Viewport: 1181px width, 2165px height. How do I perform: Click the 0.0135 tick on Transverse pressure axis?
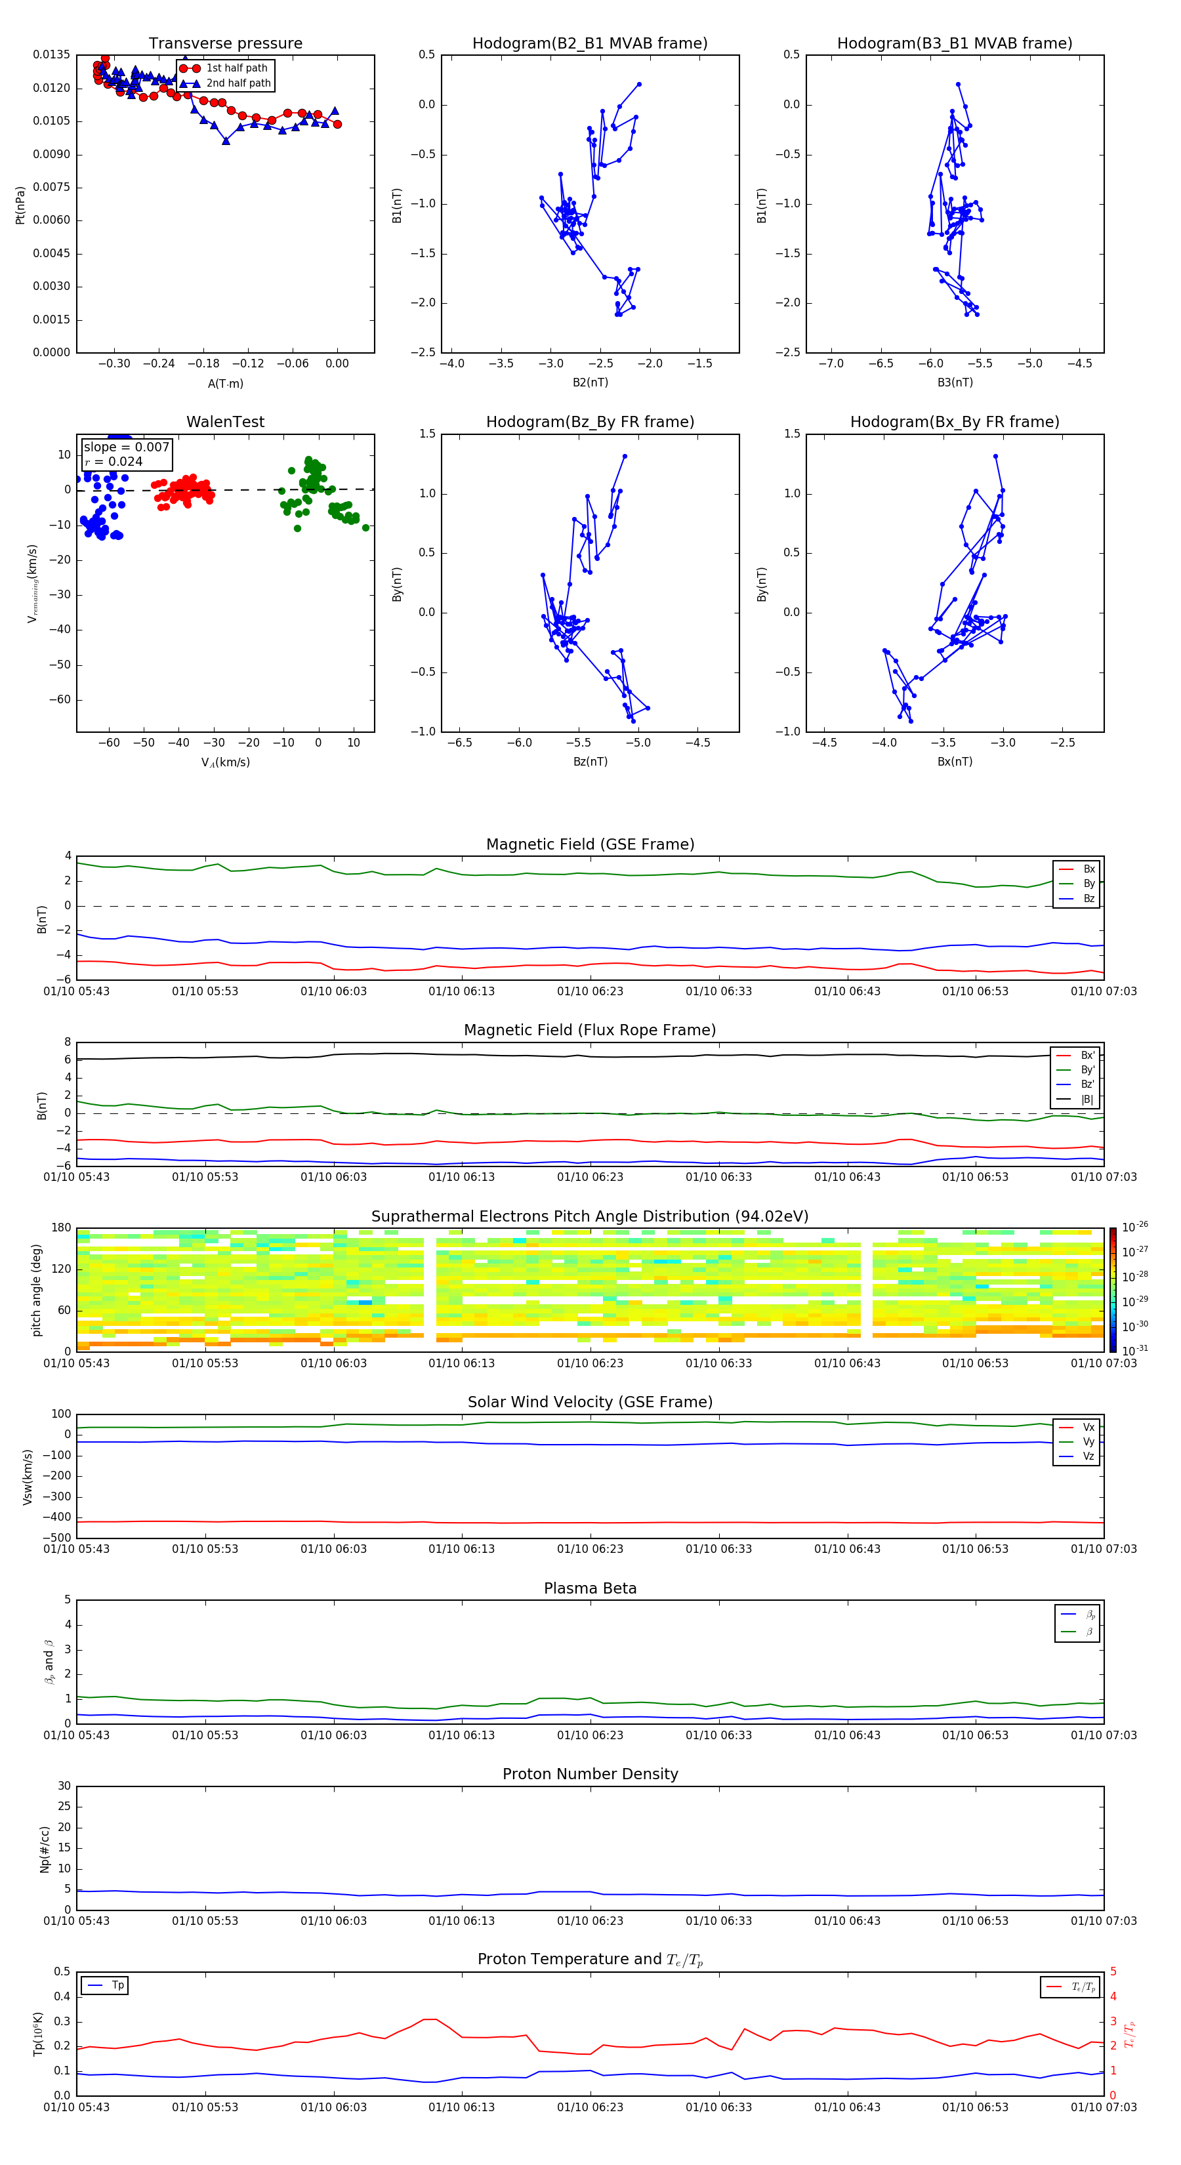click(x=51, y=54)
